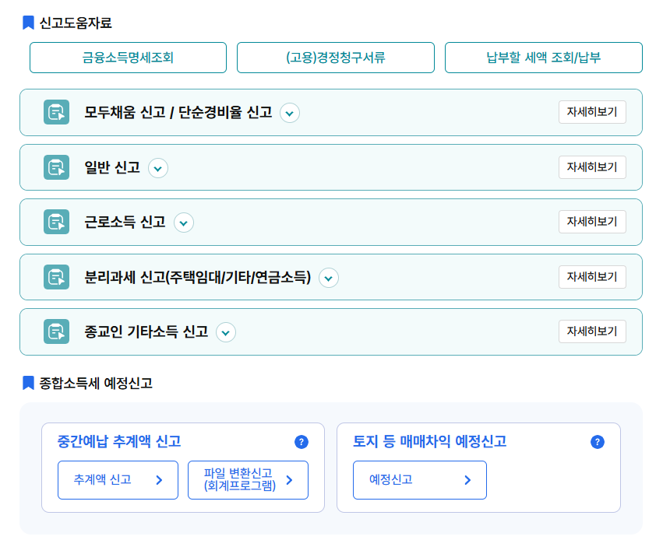Click the 근로소득 신고 document icon
The image size is (663, 547).
point(55,222)
